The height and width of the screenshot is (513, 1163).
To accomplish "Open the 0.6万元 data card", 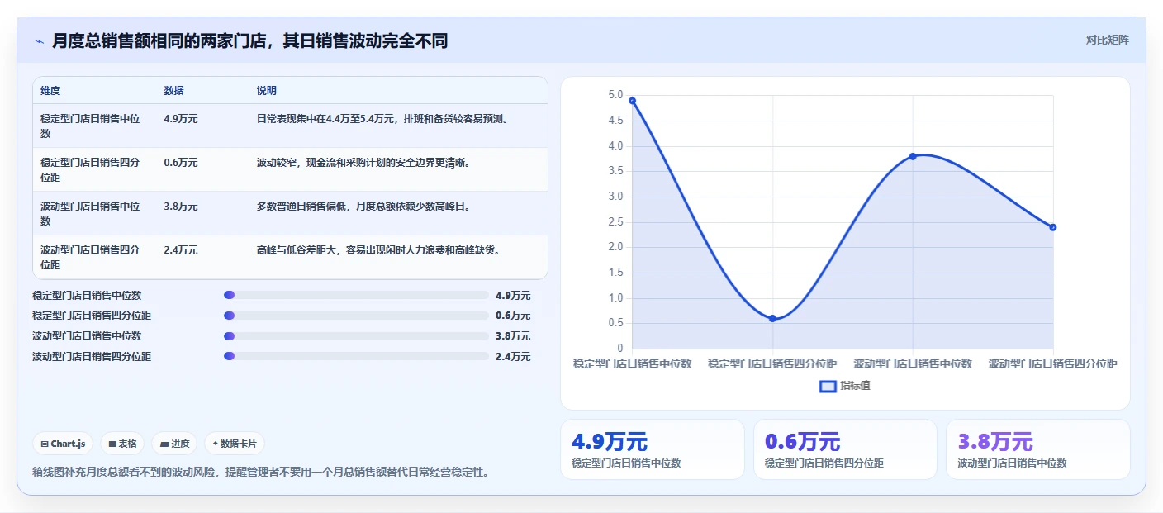I will [x=845, y=449].
